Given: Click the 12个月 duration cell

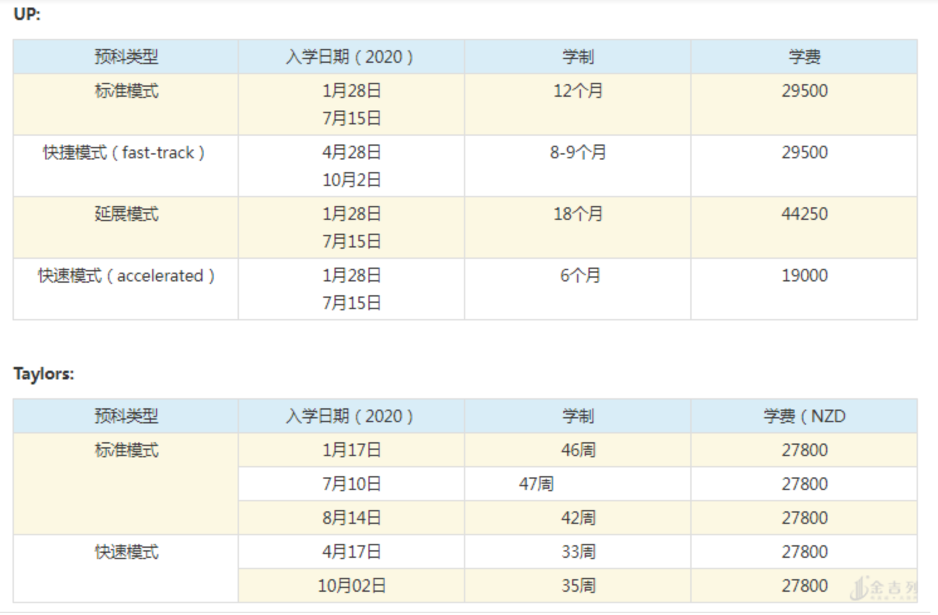Looking at the screenshot, I should (578, 91).
